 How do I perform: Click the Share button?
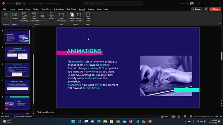(214, 9)
